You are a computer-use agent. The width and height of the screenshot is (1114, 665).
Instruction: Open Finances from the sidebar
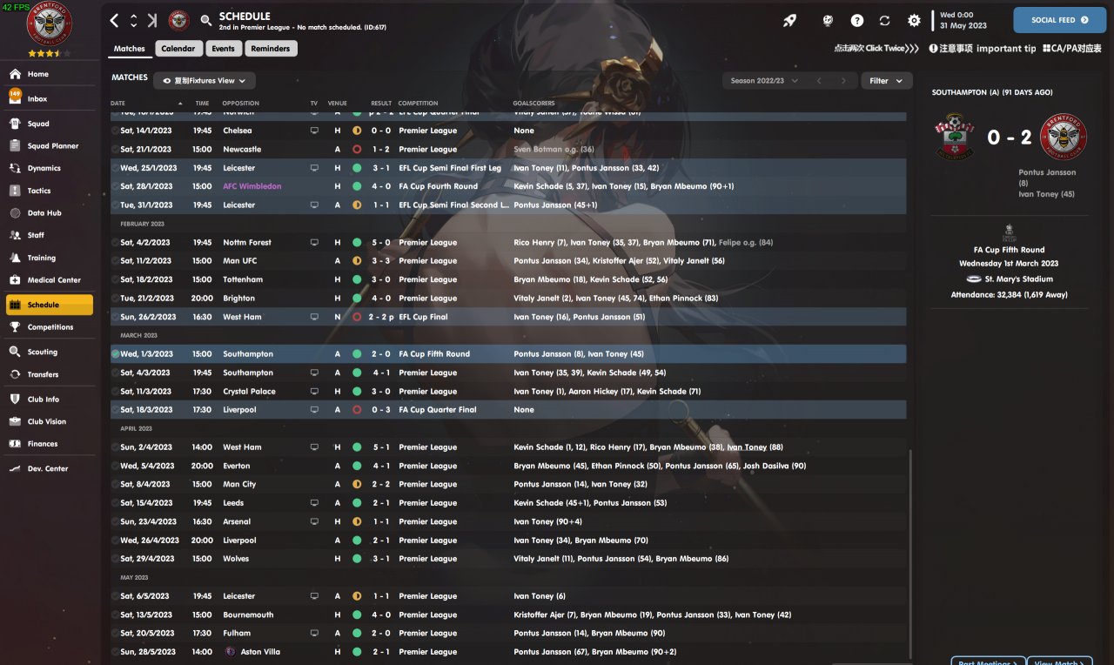tap(48, 444)
